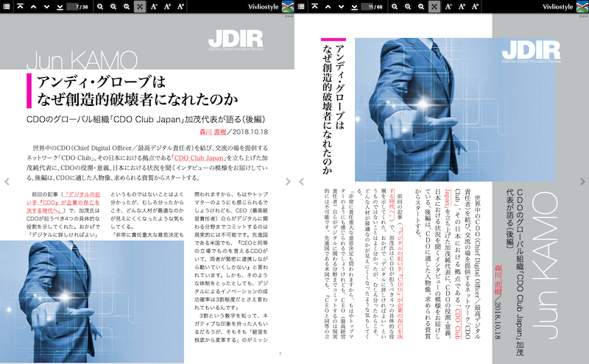Image resolution: width=589 pixels, height=364 pixels.
Task: Decrease font size in right viewer
Action: click(448, 7)
